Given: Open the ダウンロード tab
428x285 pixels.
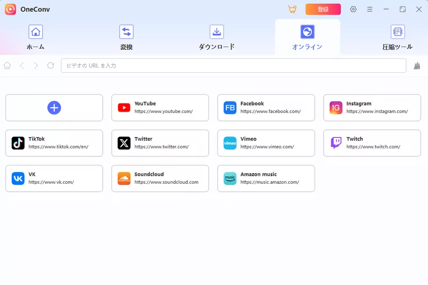Looking at the screenshot, I should 217,37.
